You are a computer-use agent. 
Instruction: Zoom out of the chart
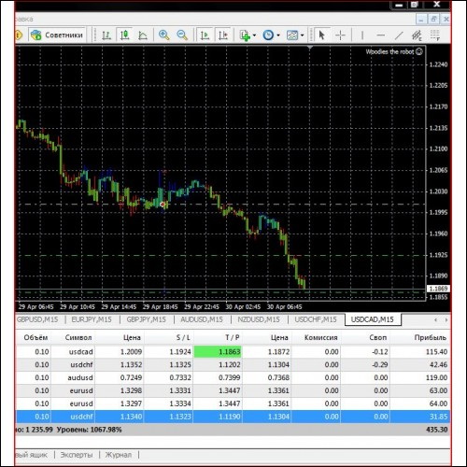click(x=182, y=35)
